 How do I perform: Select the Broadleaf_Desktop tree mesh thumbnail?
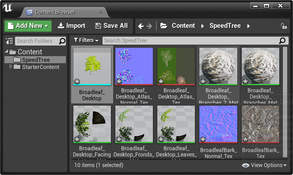92,66
